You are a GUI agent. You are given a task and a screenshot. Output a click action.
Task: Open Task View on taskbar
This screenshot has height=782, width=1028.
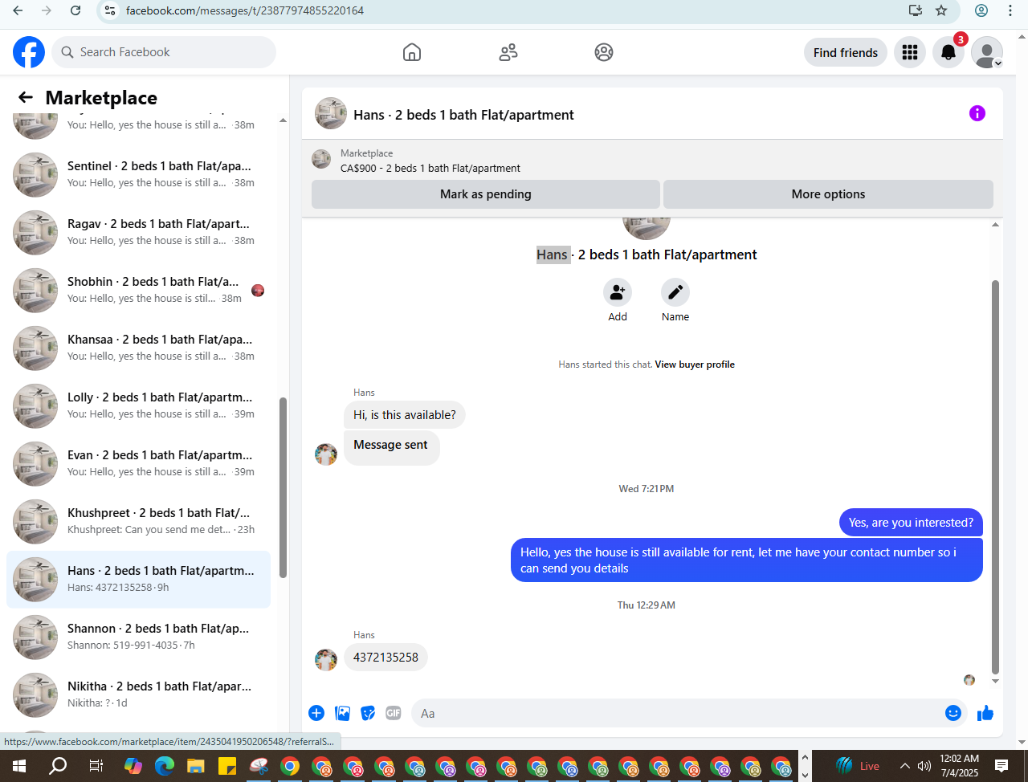click(x=96, y=766)
